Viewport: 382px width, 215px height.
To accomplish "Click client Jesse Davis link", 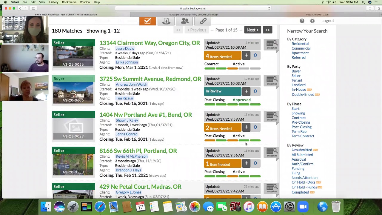I will [125, 48].
